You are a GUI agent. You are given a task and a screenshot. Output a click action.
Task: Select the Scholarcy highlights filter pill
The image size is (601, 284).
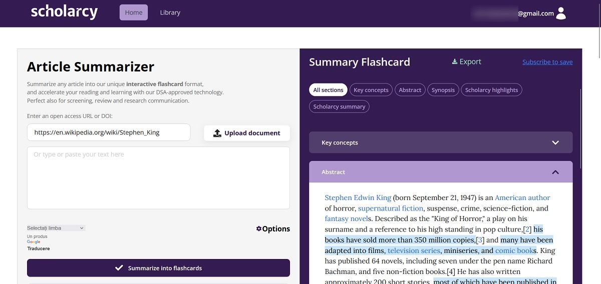click(x=491, y=90)
